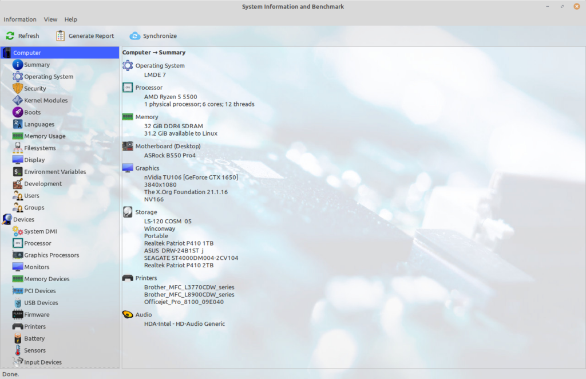The width and height of the screenshot is (586, 379).
Task: Open the Battery icon entry
Action: click(x=18, y=338)
